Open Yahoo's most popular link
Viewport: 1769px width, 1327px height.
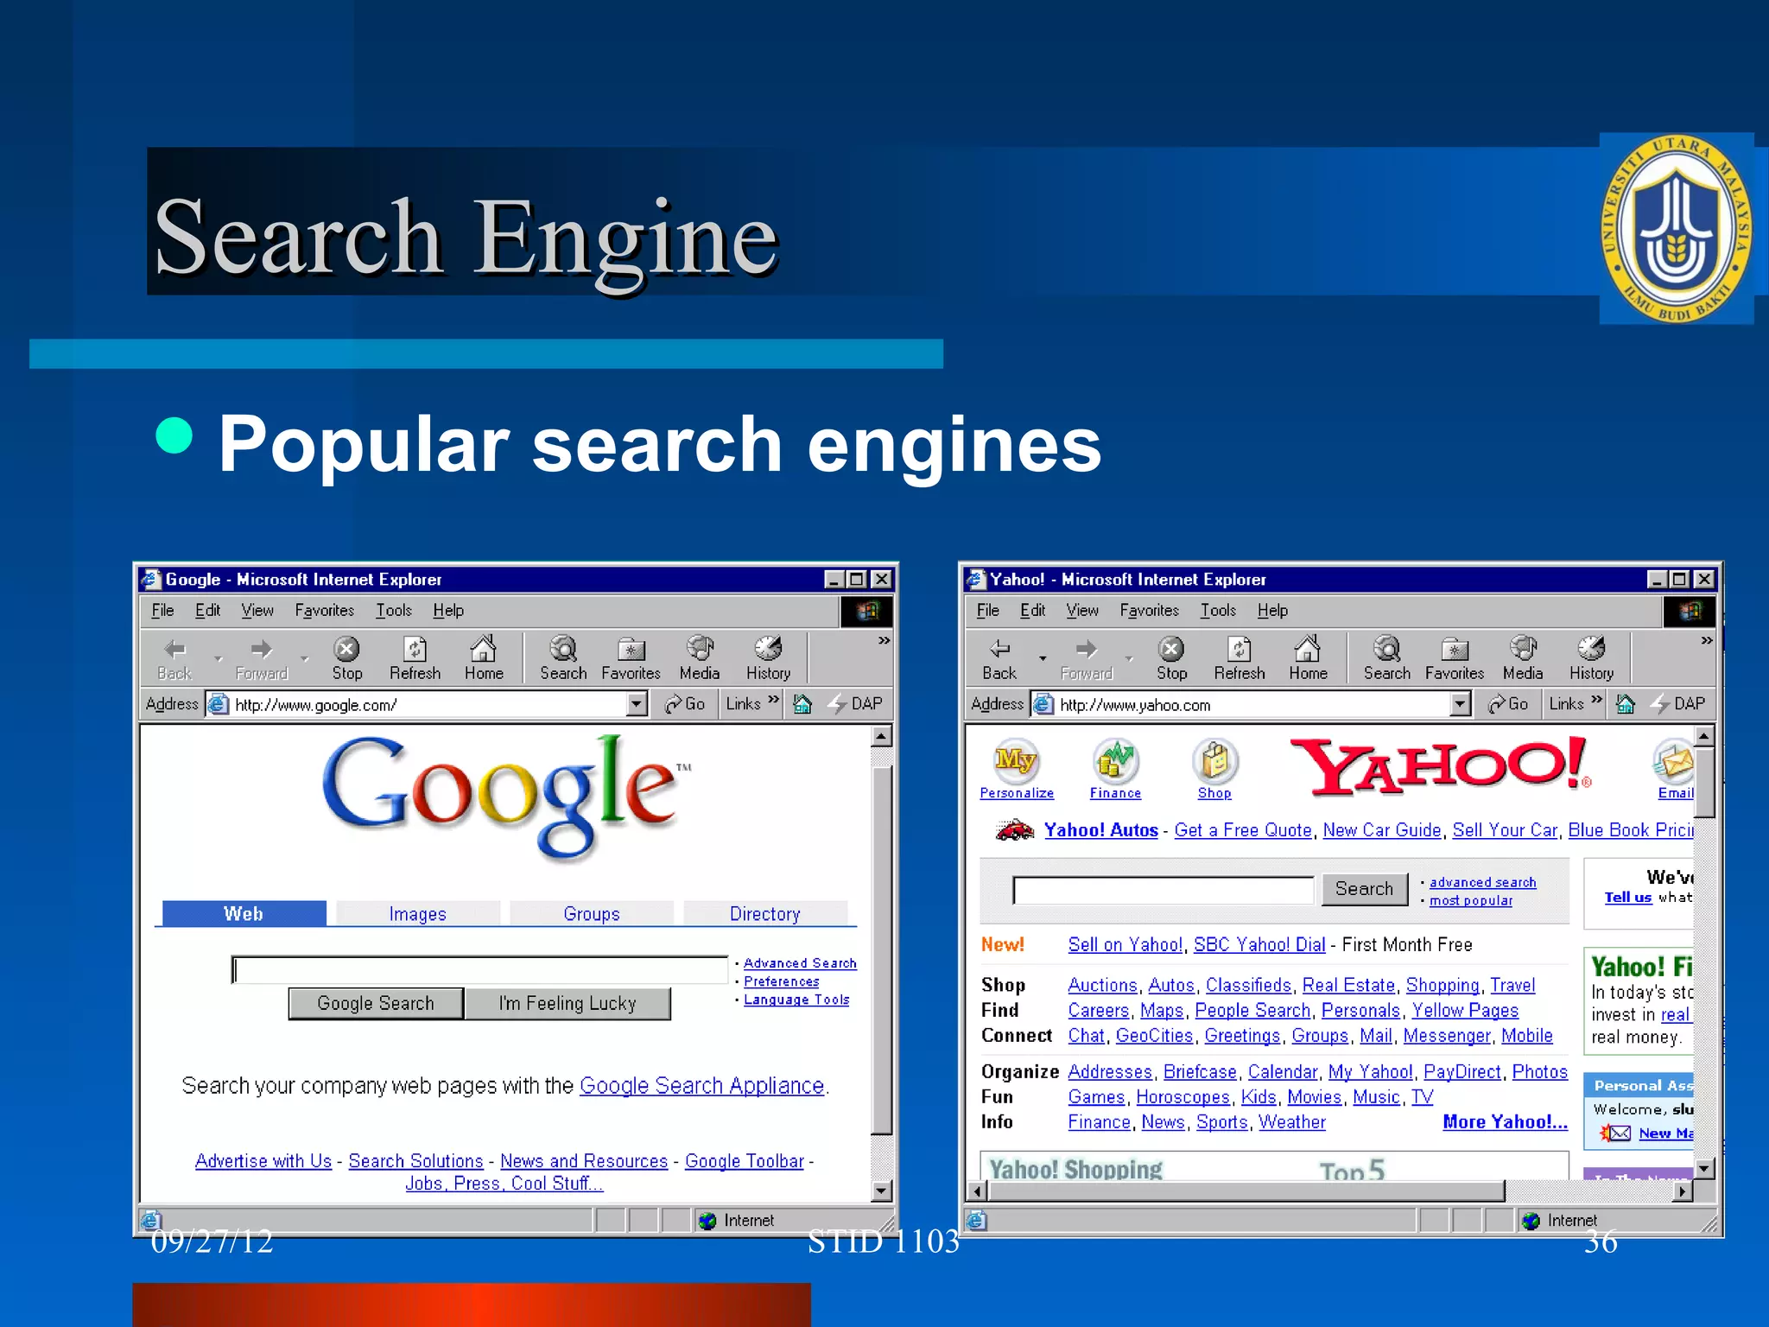pos(1471,900)
